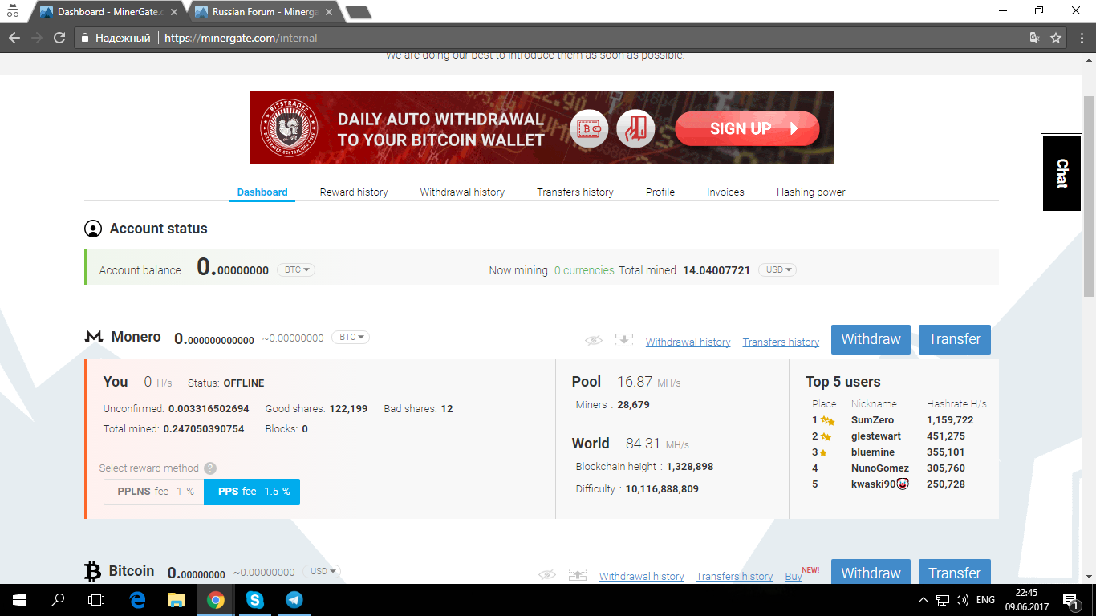Select the PPLNS fee 1% reward method
The image size is (1096, 616).
[x=154, y=492]
